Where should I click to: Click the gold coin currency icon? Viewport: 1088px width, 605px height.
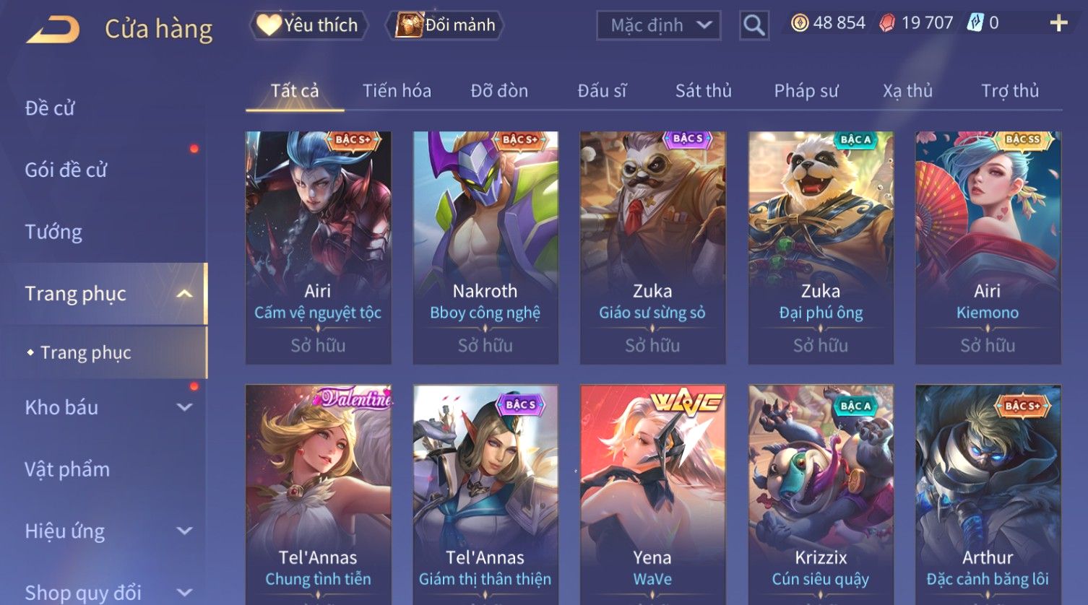point(799,23)
